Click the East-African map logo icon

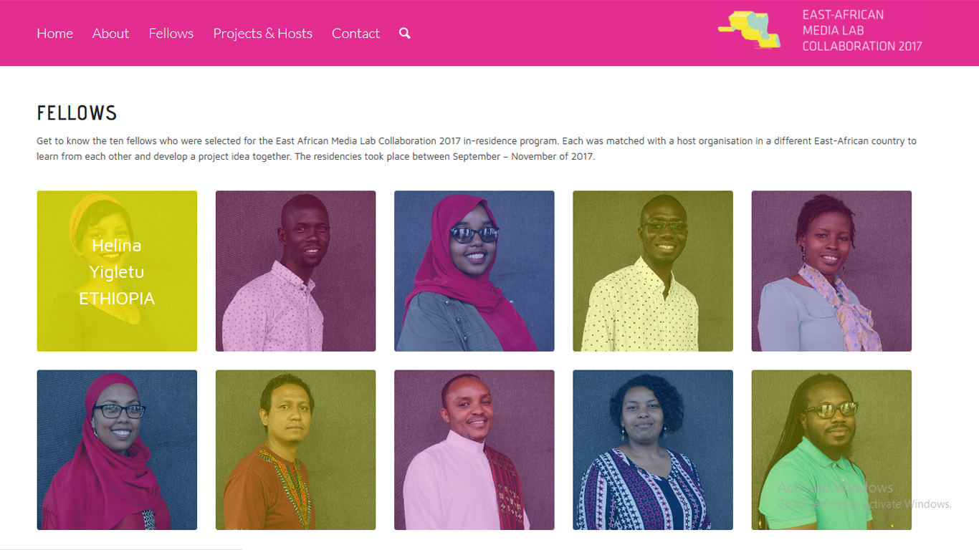(x=750, y=30)
